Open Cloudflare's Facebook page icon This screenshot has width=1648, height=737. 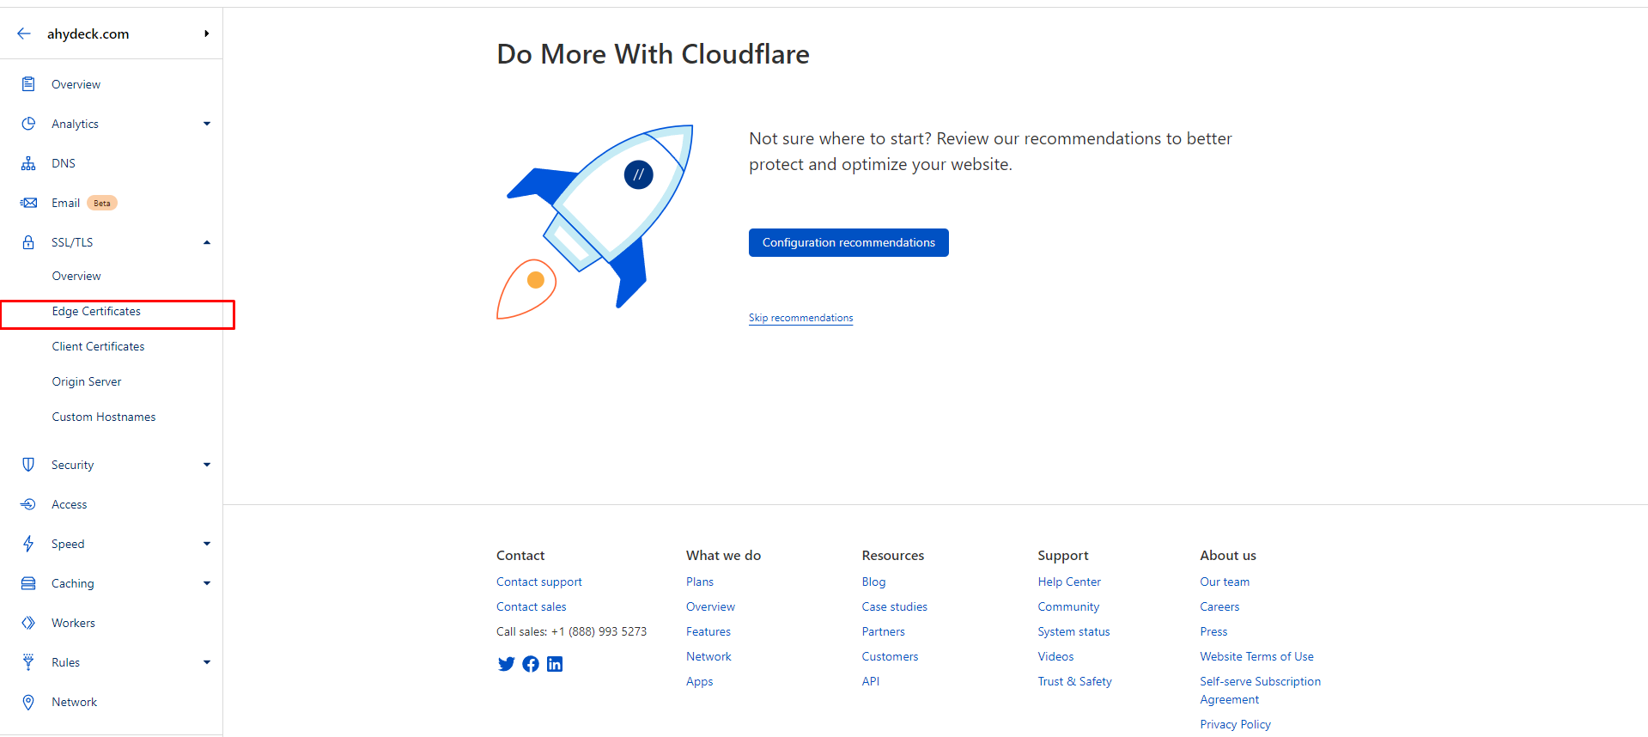pos(531,664)
